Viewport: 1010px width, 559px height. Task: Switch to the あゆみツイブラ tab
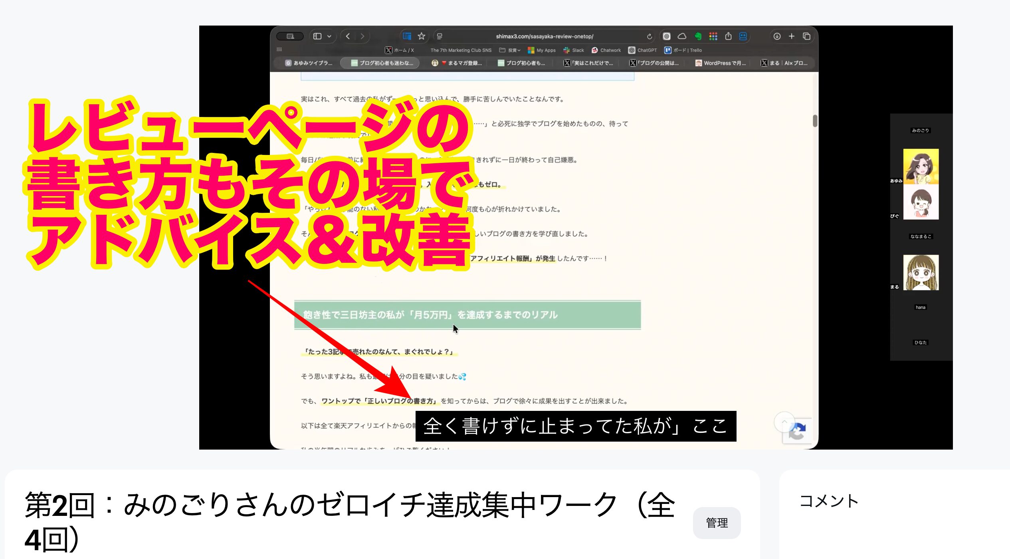309,63
